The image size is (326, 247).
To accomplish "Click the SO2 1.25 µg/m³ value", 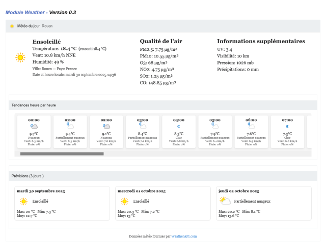I will [x=156, y=76].
